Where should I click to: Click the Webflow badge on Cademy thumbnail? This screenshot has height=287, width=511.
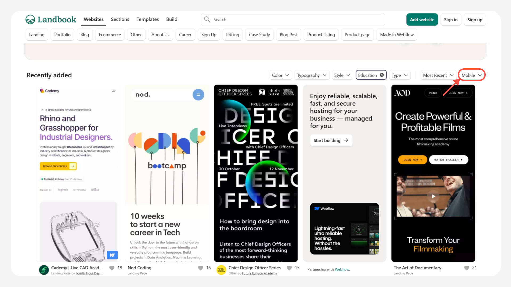[x=112, y=255]
